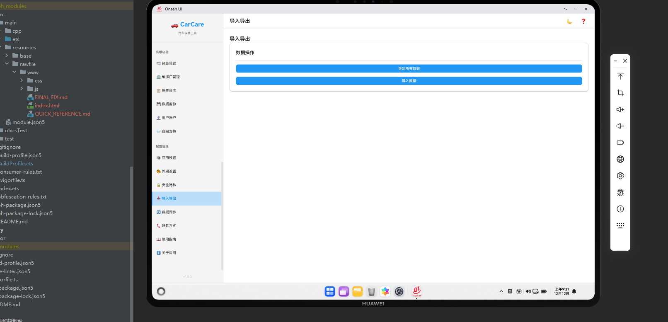668x322 pixels.
Task: Open 联系方式 sidebar item
Action: pos(186,226)
